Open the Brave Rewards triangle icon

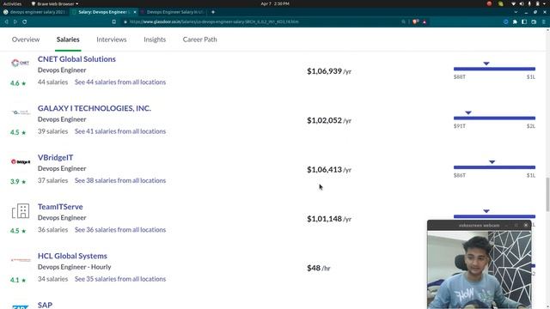(x=425, y=21)
